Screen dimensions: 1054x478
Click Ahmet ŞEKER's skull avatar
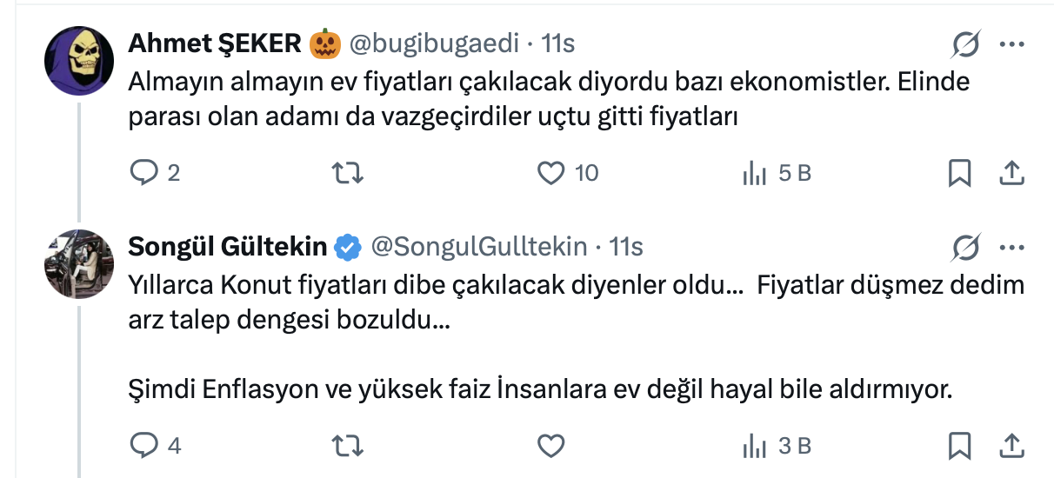[79, 61]
